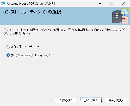Click the インストールエディションの選択 heading
130x106 pixels.
click(32, 12)
